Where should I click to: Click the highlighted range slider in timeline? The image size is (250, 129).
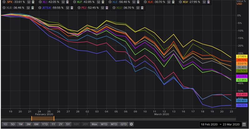(x=43, y=118)
